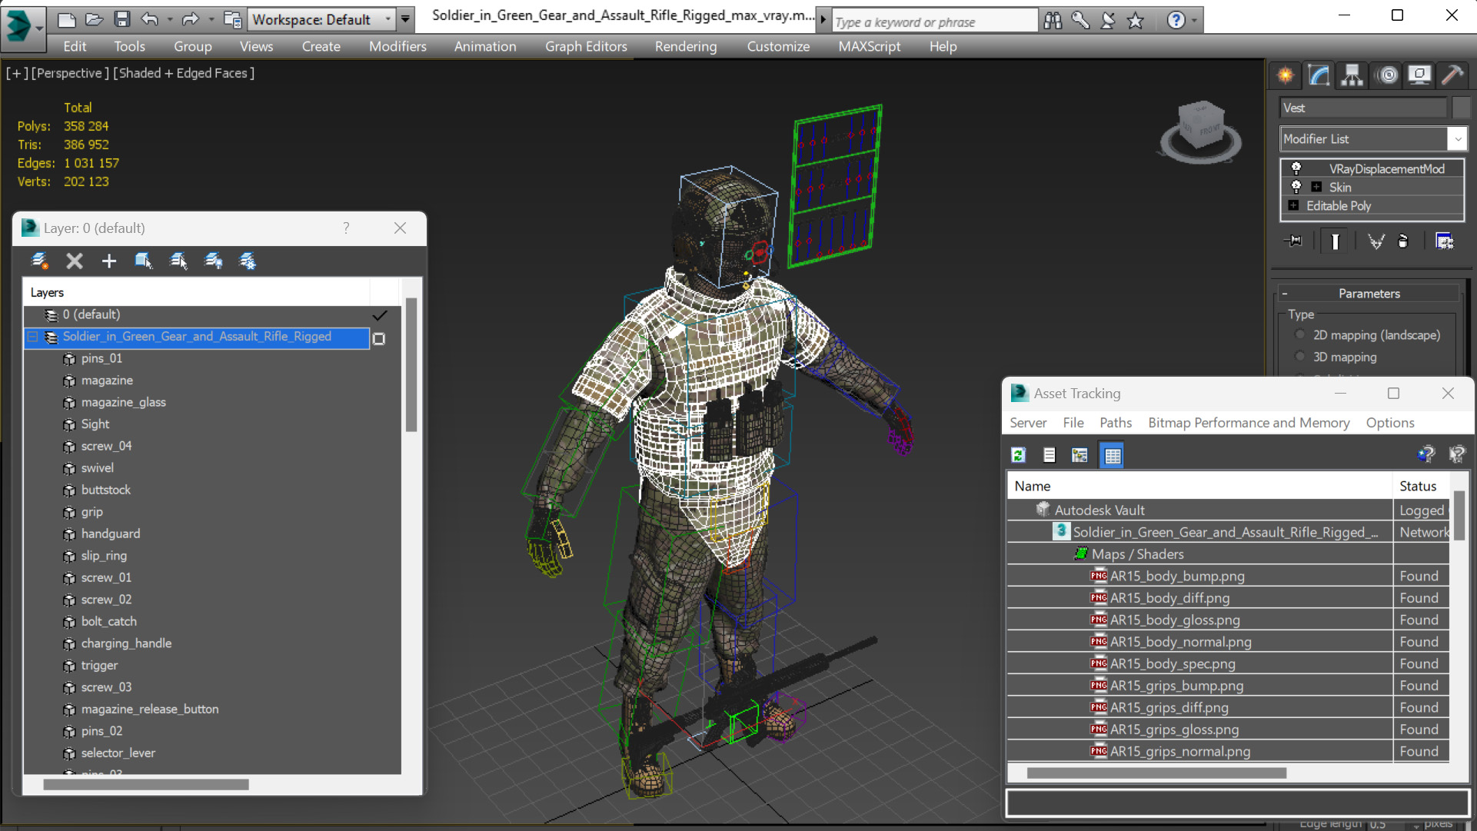Open the Workspace: Default dropdown
The image size is (1477, 831).
tap(321, 19)
